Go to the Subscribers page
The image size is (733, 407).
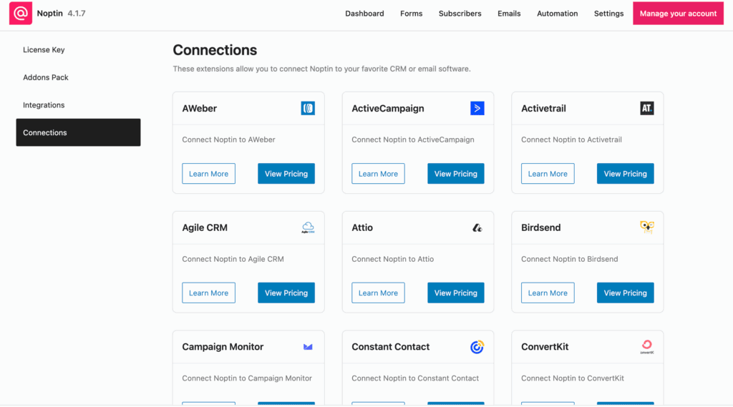(x=460, y=14)
